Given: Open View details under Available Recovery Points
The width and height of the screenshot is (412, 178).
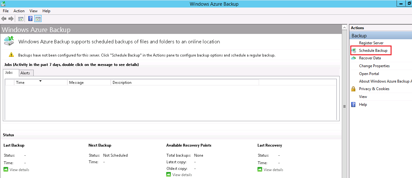Looking at the screenshot, I should [x=182, y=175].
